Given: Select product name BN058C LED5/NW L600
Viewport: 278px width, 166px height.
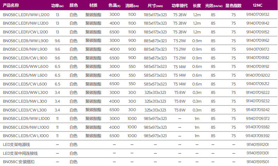Looking at the screenshot, I should click(25, 75).
